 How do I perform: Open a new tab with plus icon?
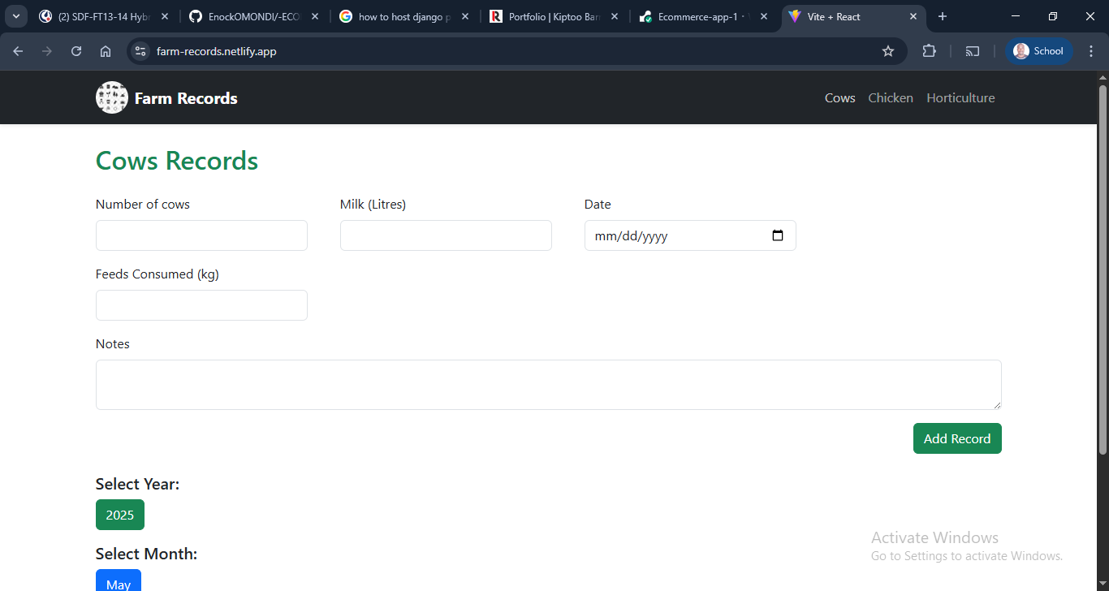tap(943, 16)
